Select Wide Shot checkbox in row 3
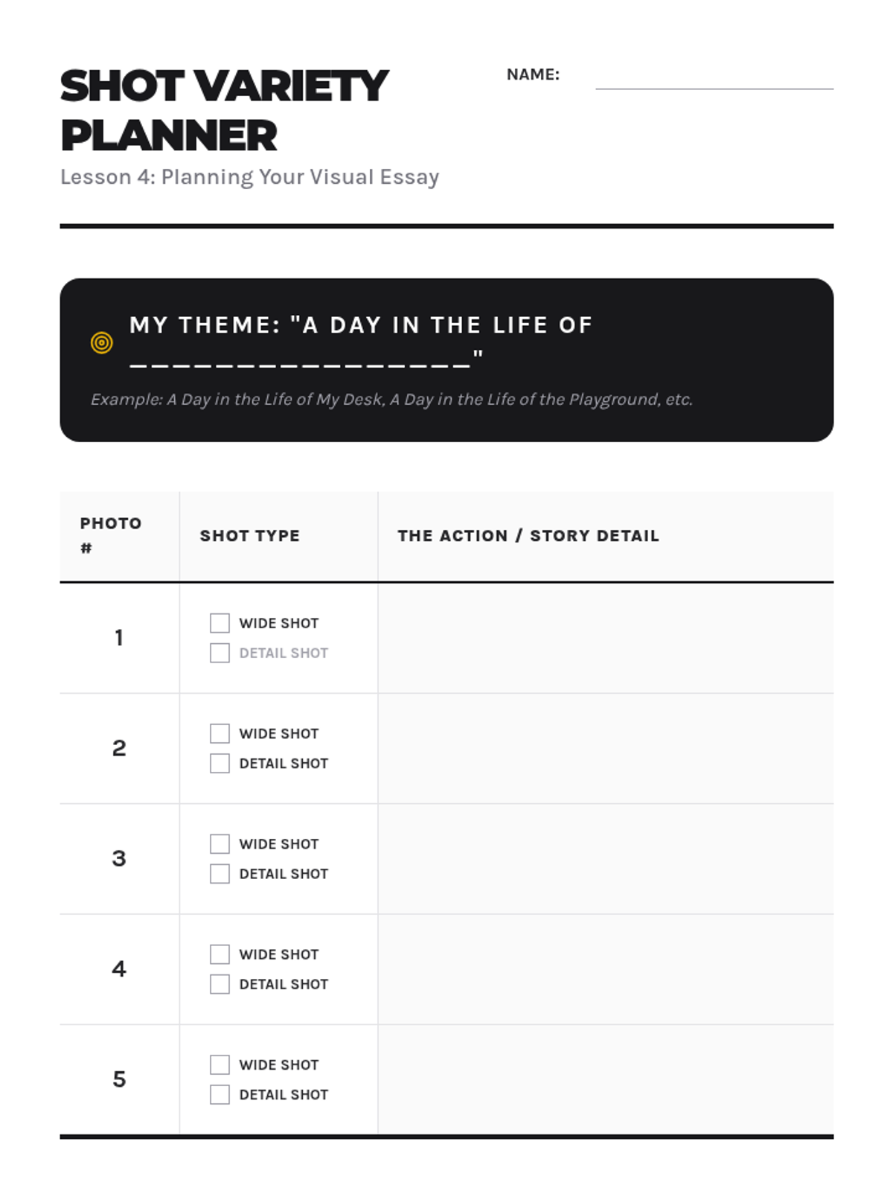The width and height of the screenshot is (893, 1191). click(x=220, y=843)
